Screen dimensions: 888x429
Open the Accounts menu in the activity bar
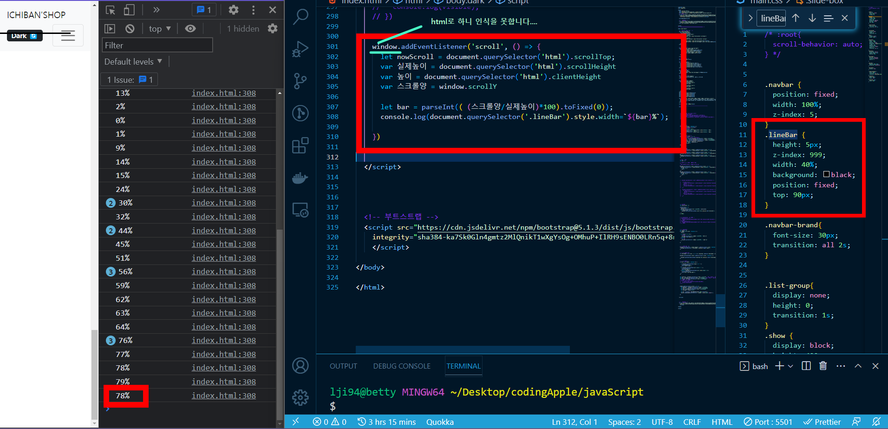click(300, 366)
